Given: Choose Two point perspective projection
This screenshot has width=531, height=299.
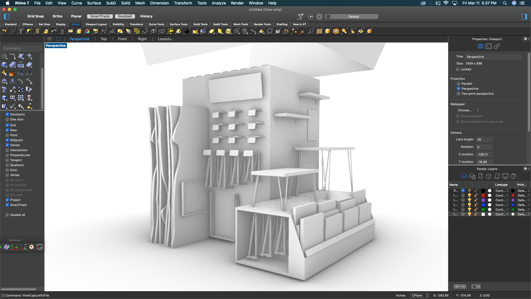Looking at the screenshot, I should pos(459,94).
